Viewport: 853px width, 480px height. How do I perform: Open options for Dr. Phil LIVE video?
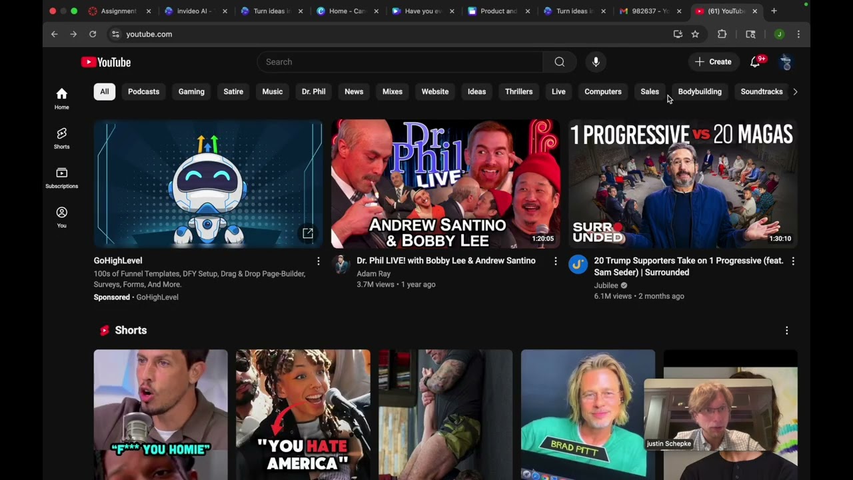(555, 261)
